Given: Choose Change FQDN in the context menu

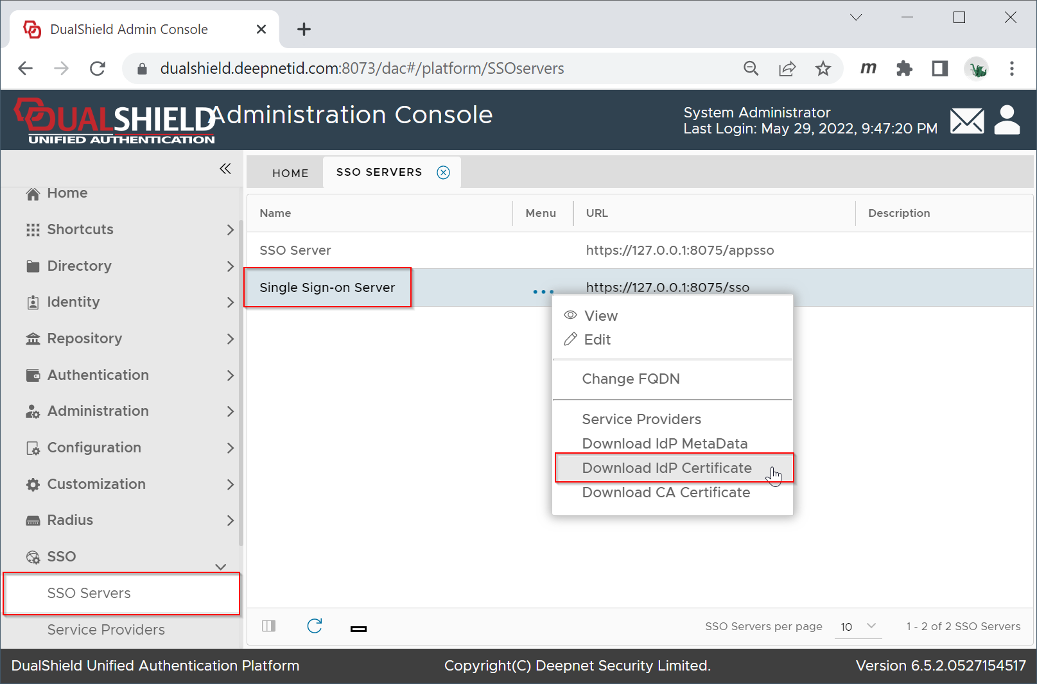Looking at the screenshot, I should pos(631,379).
